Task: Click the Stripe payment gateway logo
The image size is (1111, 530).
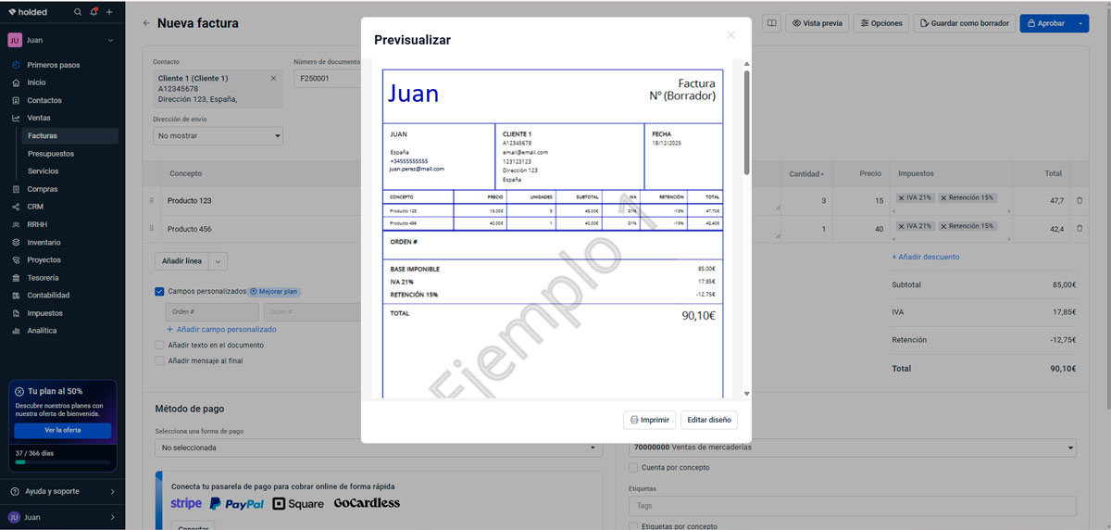Action: click(x=186, y=503)
